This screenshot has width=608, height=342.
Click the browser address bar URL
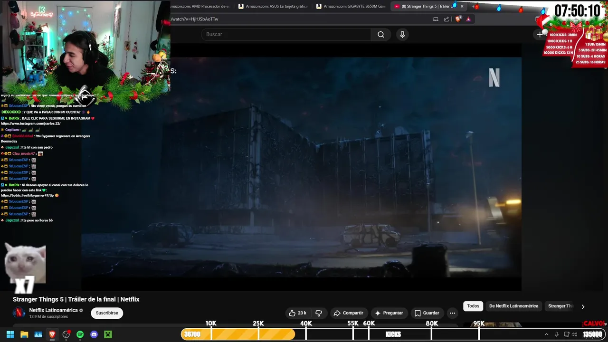click(x=195, y=19)
